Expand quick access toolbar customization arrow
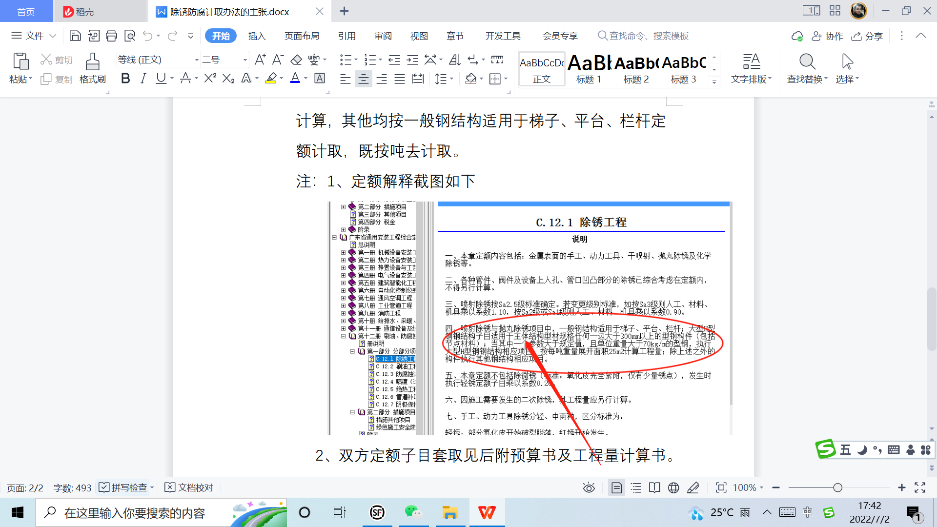937x527 pixels. click(191, 36)
